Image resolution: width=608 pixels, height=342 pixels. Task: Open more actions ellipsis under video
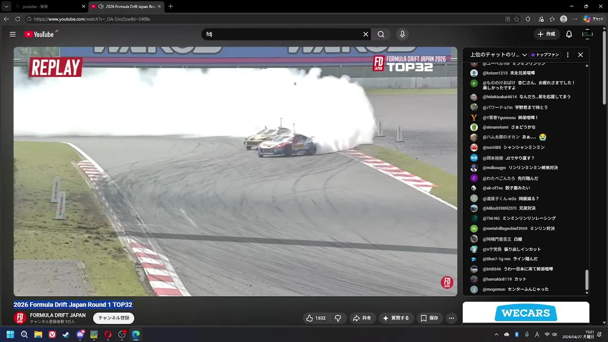(452, 318)
